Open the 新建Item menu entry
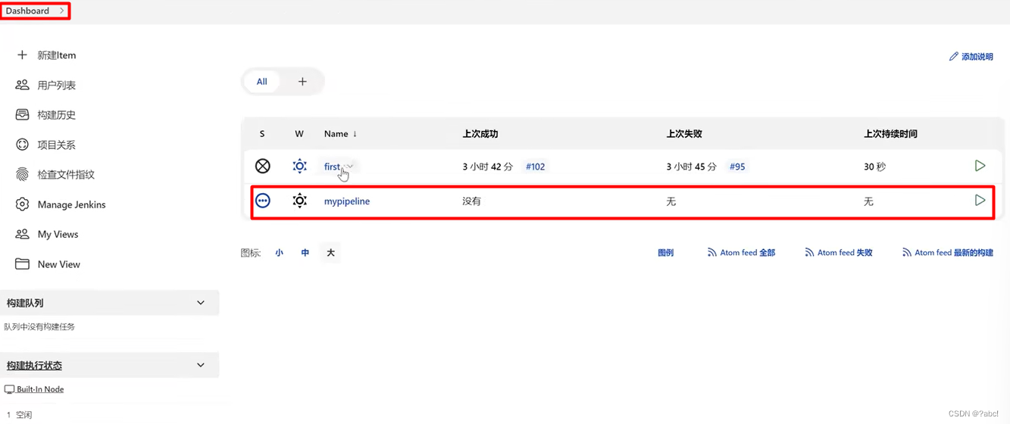Screen dimensions: 1010x424 (57, 55)
